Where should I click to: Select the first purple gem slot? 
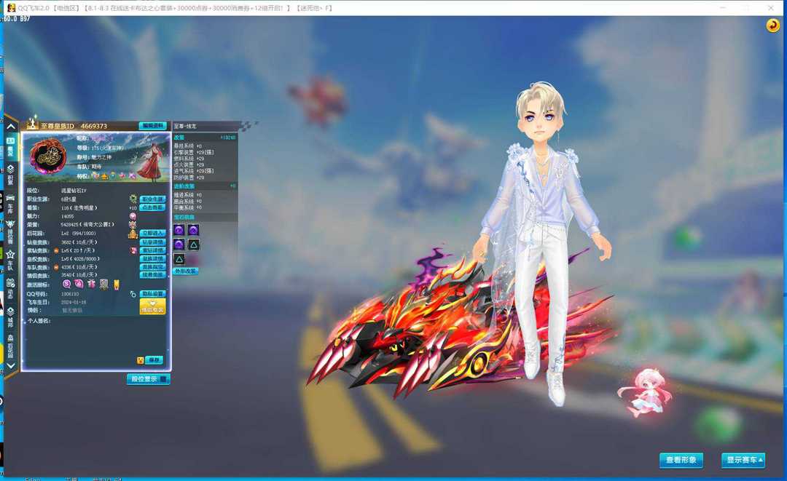pos(179,230)
